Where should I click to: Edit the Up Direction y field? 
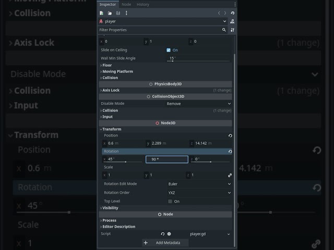pos(165,42)
